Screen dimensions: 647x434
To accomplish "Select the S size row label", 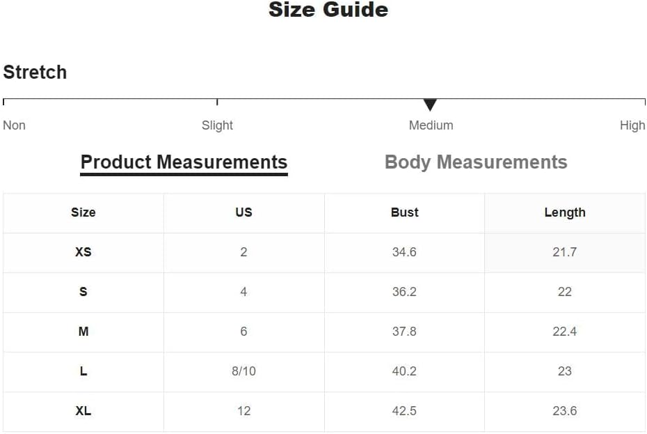I will (x=83, y=292).
